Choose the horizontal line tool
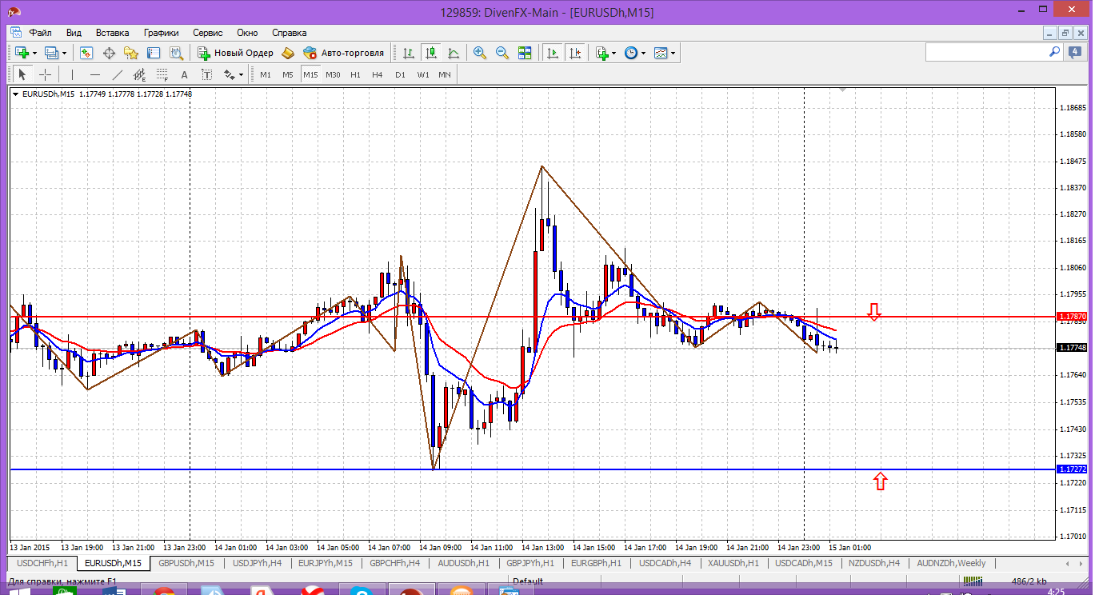The height and width of the screenshot is (595, 1095). tap(95, 74)
